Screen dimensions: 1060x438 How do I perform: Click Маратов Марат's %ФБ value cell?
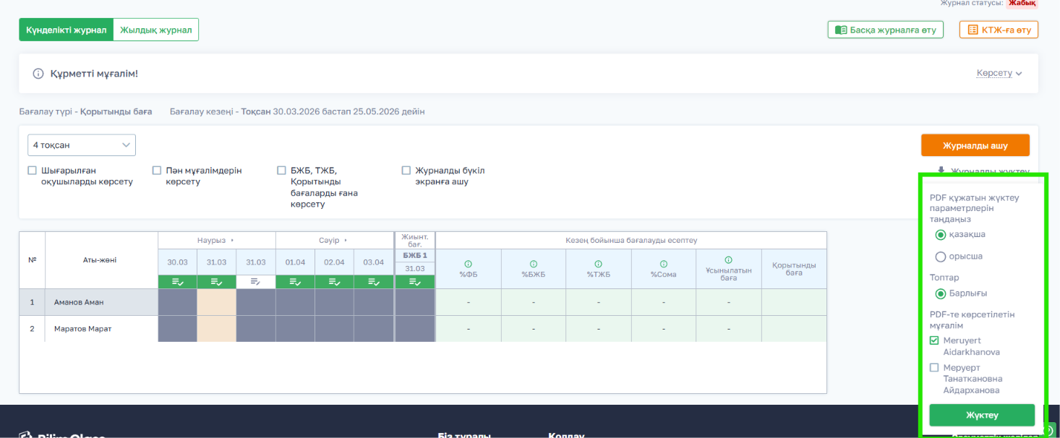(469, 329)
